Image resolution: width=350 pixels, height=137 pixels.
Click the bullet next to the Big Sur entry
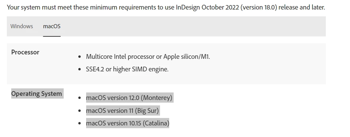(x=80, y=111)
